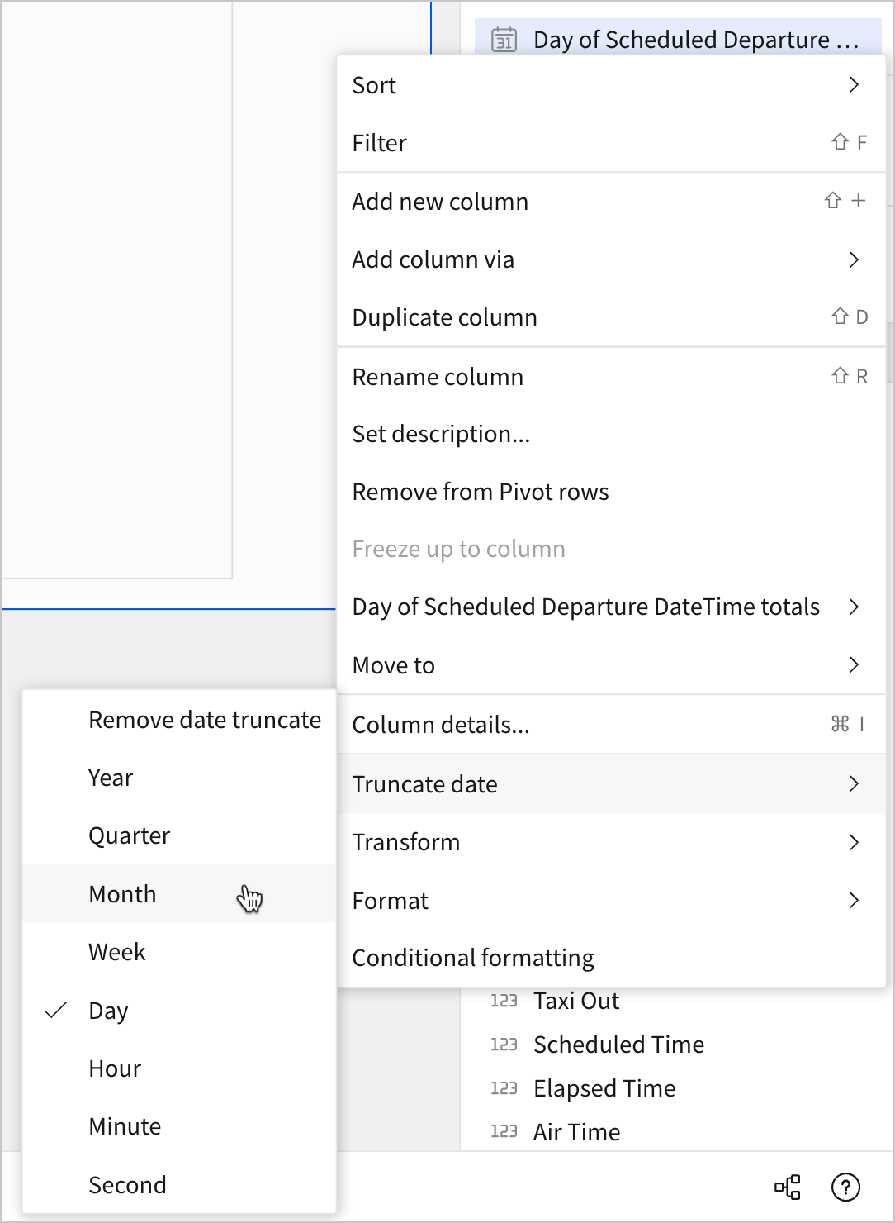Click Remove from Pivot rows
The height and width of the screenshot is (1223, 895).
[x=480, y=492]
